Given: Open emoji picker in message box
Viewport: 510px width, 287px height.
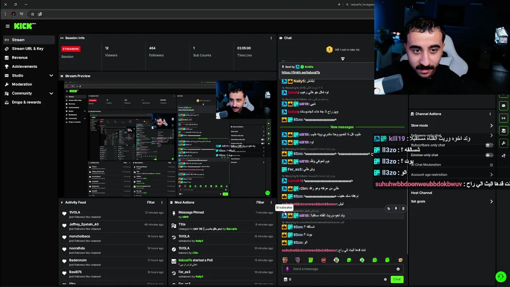Looking at the screenshot, I should [398, 269].
